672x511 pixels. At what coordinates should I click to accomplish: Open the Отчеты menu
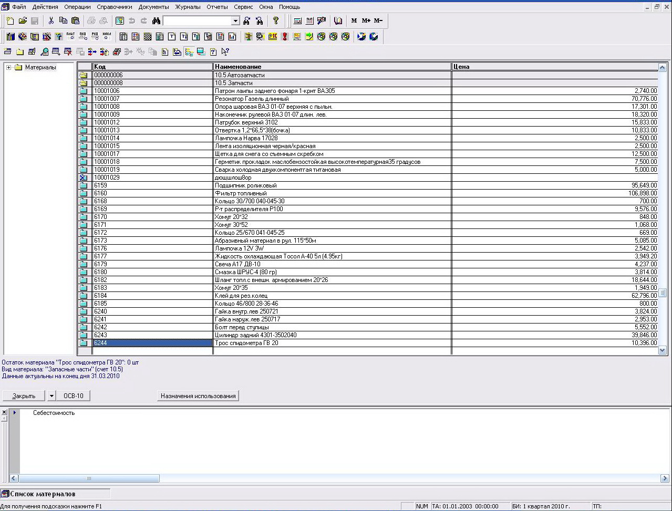coord(217,7)
